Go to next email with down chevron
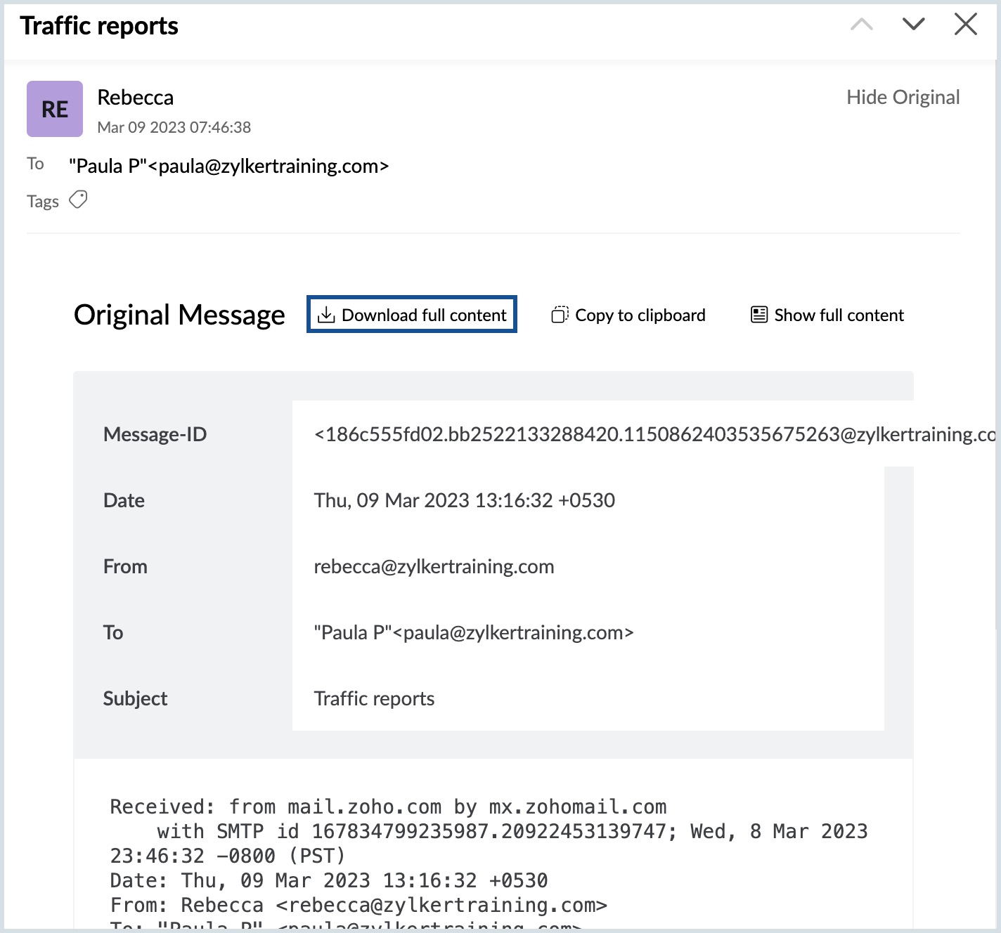 [913, 25]
